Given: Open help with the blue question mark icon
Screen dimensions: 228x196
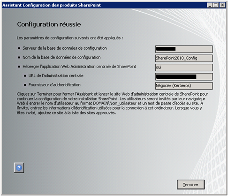Looking at the screenshot, I should (x=19, y=168).
